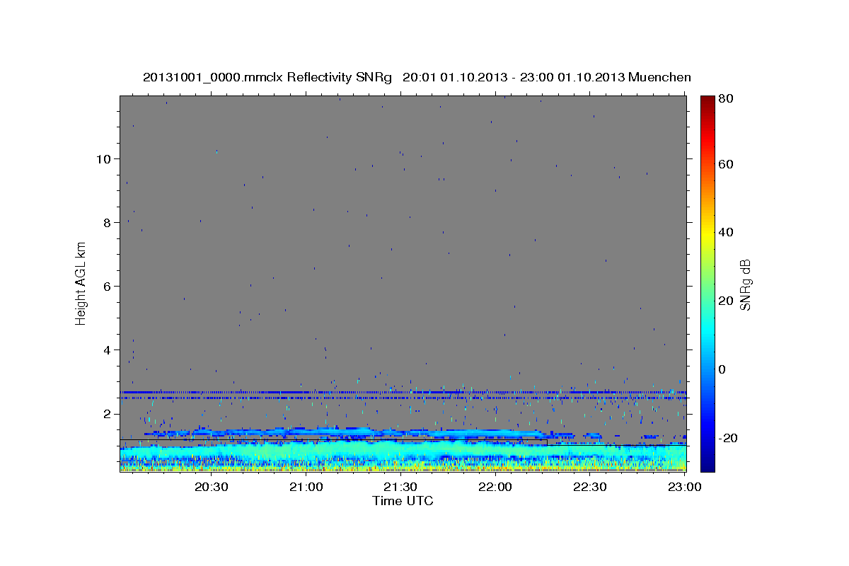The height and width of the screenshot is (566, 849).
Task: Click the height axis label 2
Action: [x=108, y=413]
